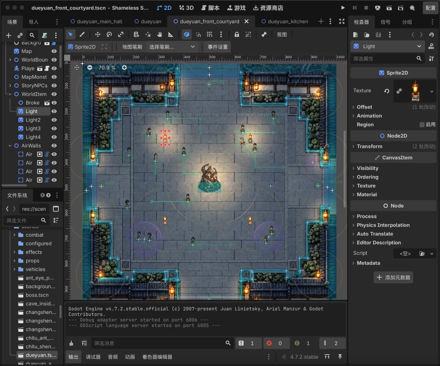Hide the MapMonst node
Screen dimensions: 440x366
[54, 77]
